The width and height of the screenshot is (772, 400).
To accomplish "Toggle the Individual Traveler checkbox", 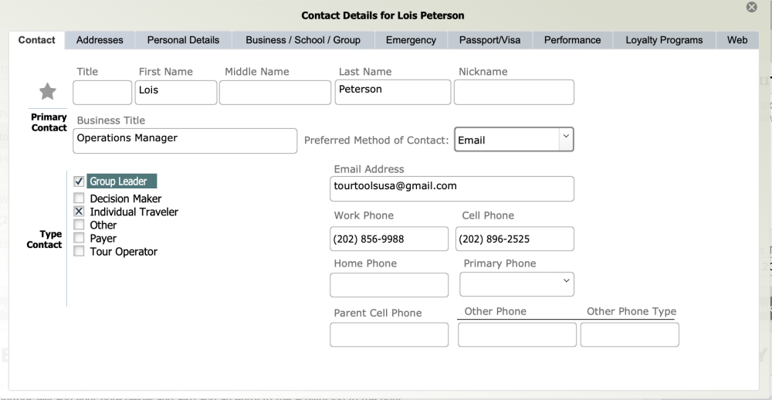I will pos(79,212).
